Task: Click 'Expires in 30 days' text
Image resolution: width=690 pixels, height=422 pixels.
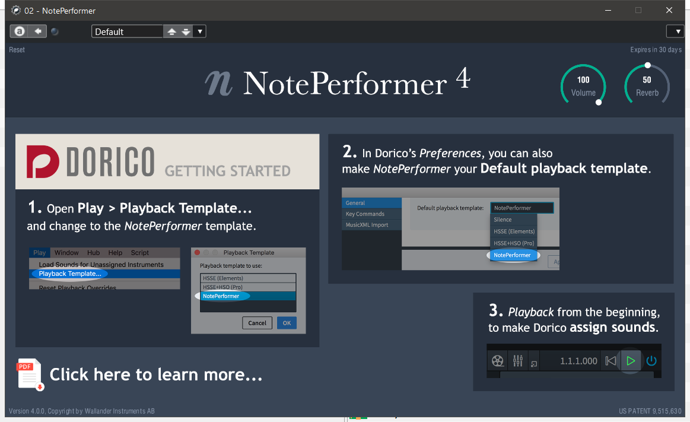Action: pyautogui.click(x=656, y=50)
